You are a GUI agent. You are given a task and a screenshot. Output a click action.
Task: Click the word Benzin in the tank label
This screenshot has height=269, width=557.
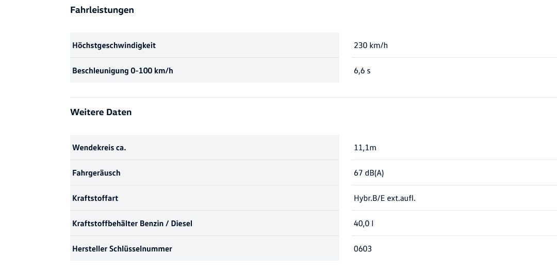(x=152, y=224)
